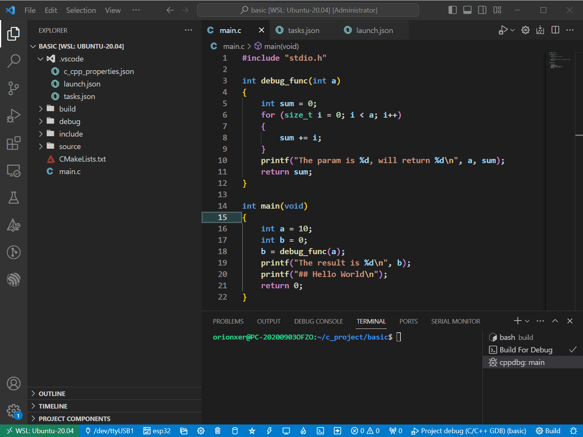The height and width of the screenshot is (437, 583).
Task: Click the build download icon in editor toolbar
Action: coord(540,30)
